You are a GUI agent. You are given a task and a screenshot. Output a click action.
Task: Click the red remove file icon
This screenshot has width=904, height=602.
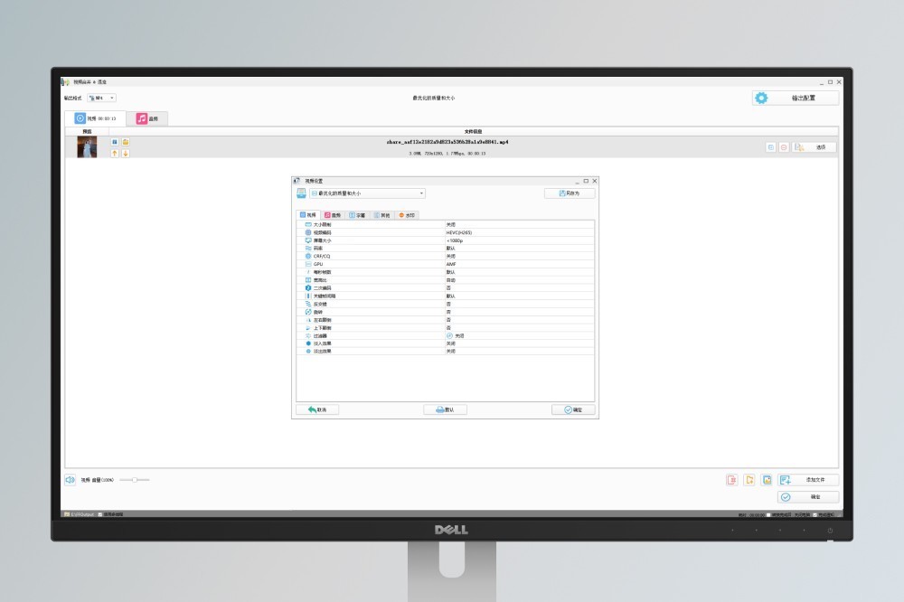[731, 480]
